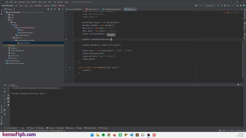
Task: Collapse the src folder
Action: [7, 20]
